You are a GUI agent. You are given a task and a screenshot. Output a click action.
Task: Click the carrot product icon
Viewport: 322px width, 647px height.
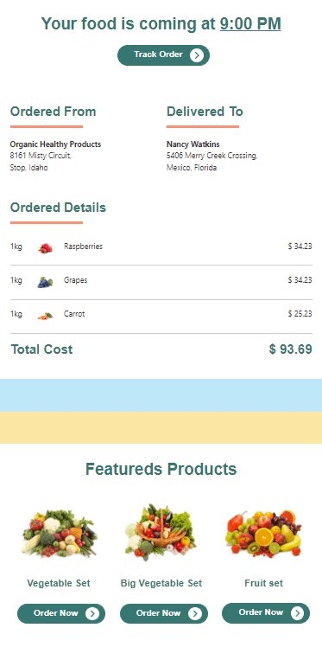tap(45, 316)
